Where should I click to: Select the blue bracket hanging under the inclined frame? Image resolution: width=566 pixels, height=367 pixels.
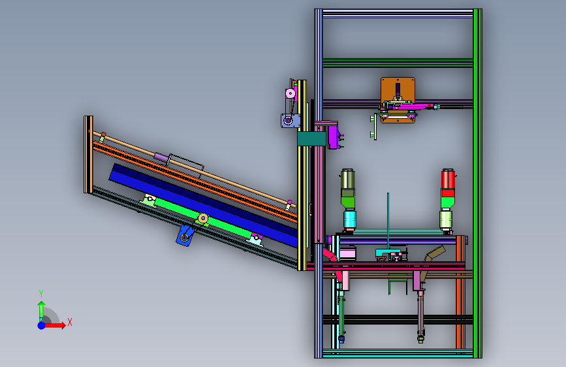(185, 236)
